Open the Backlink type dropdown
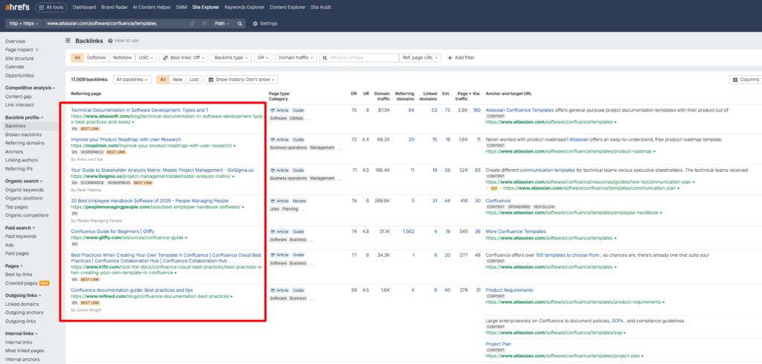Viewport: 762px width, 364px height. pyautogui.click(x=231, y=57)
